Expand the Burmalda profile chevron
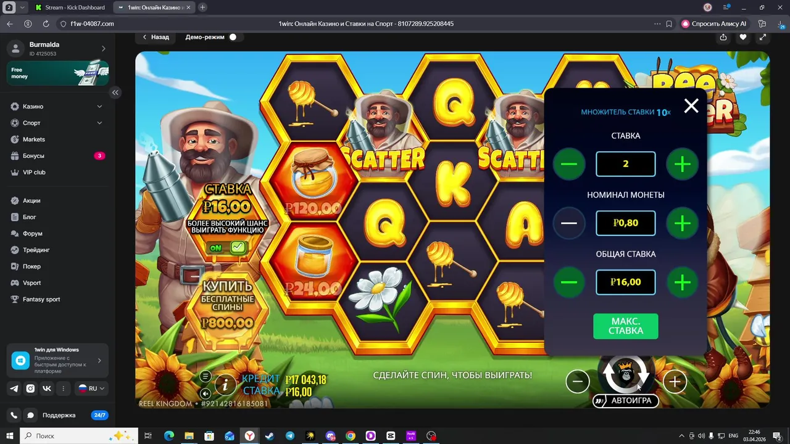 [103, 48]
